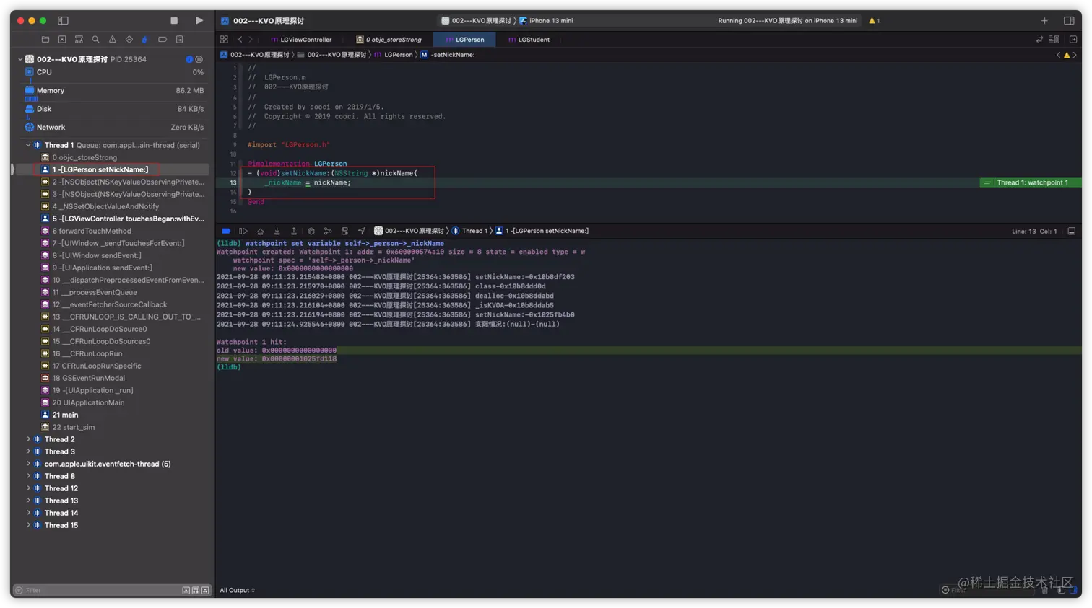The width and height of the screenshot is (1092, 608).
Task: Click the Simulate Location arrow icon
Action: point(362,232)
